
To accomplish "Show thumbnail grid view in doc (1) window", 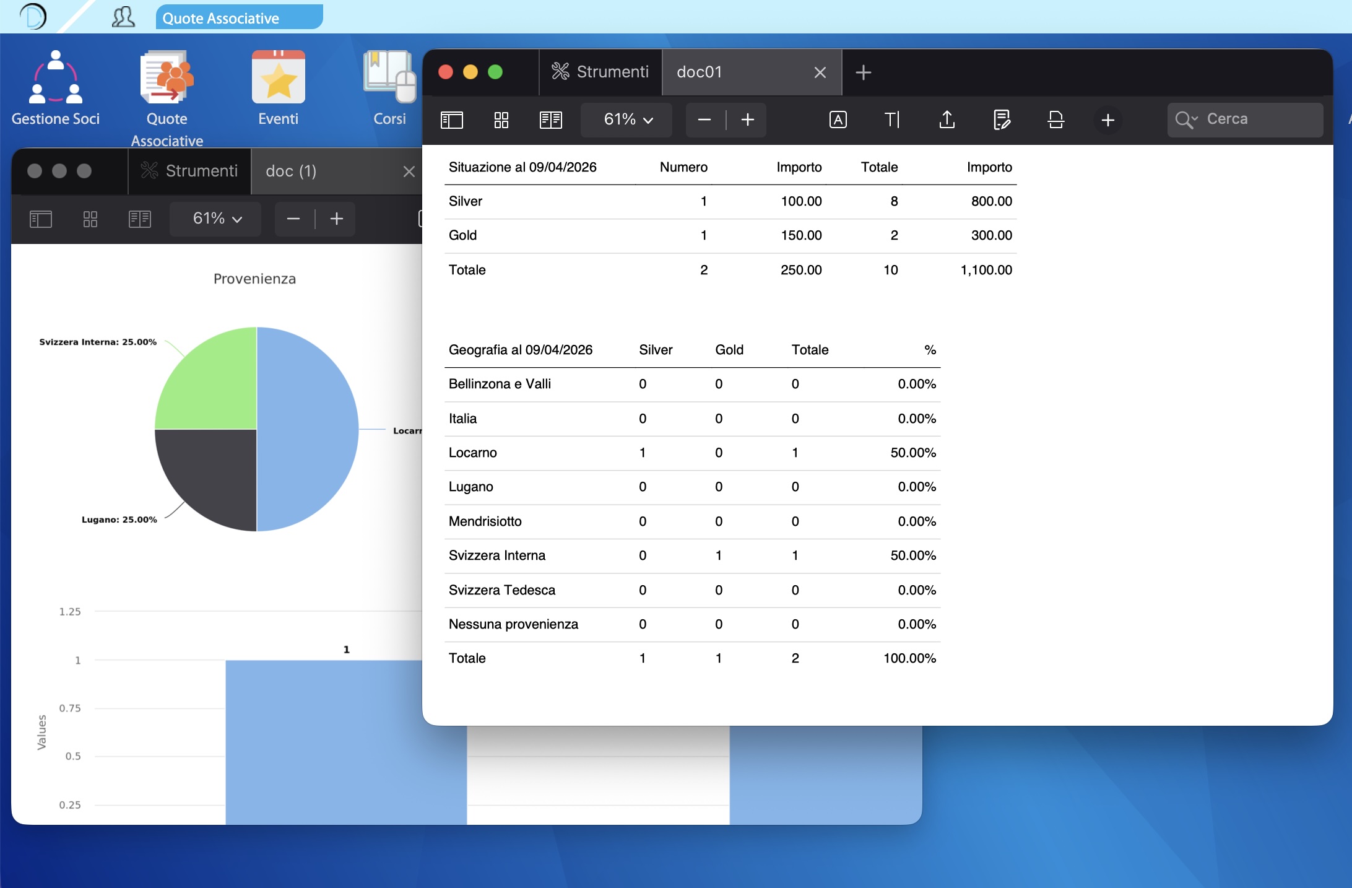I will (x=90, y=219).
